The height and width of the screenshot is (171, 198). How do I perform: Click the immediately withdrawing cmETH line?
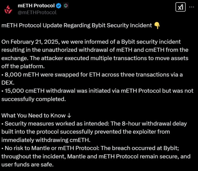[x=46, y=140]
